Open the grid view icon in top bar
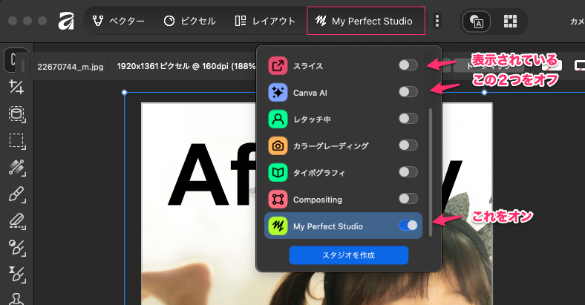This screenshot has height=305, width=585. pos(511,22)
